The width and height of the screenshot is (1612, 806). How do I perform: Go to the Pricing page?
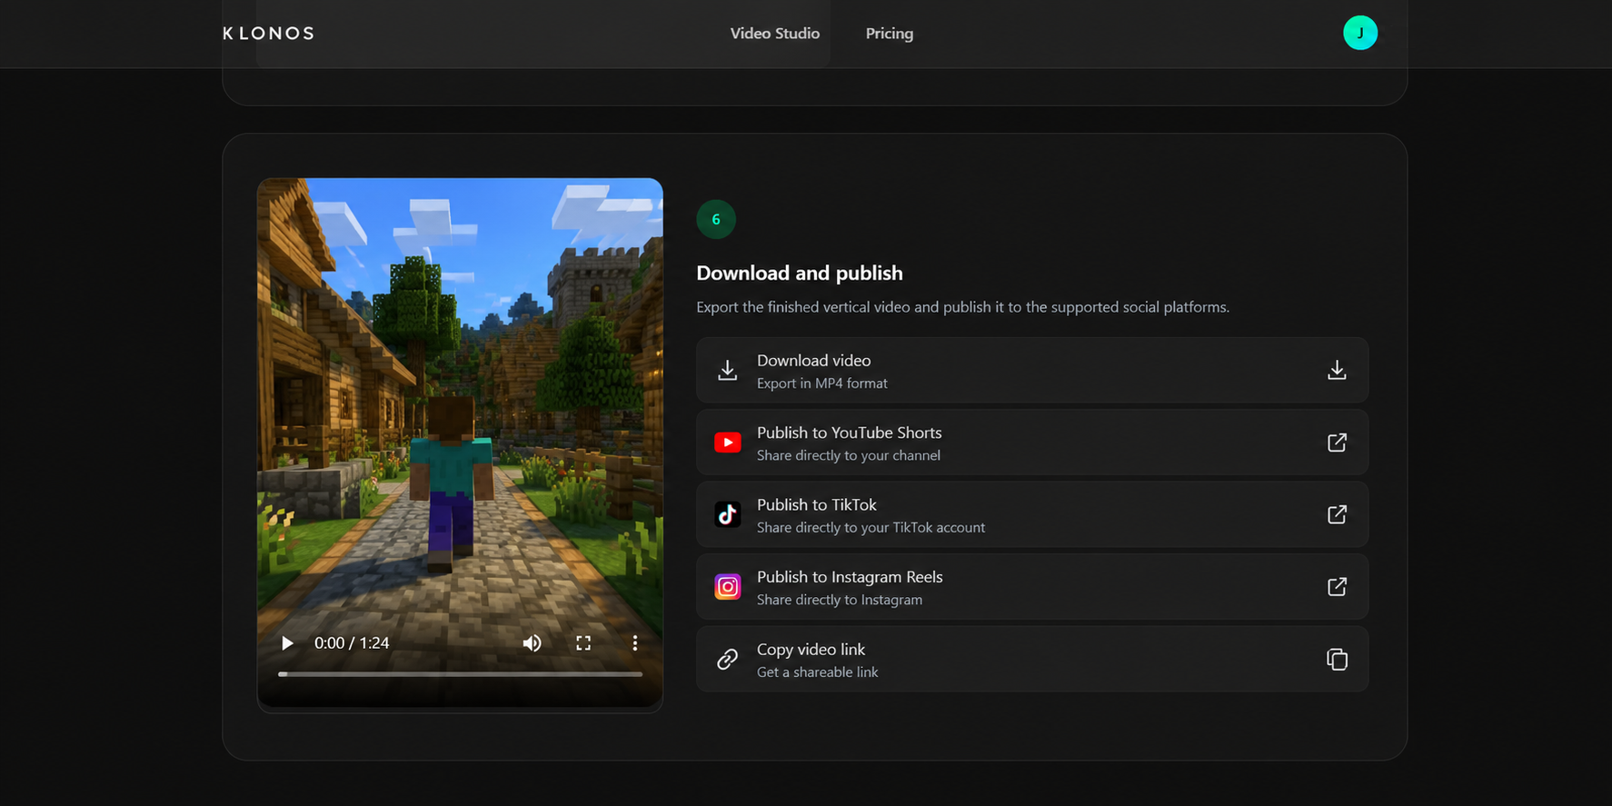(x=890, y=34)
